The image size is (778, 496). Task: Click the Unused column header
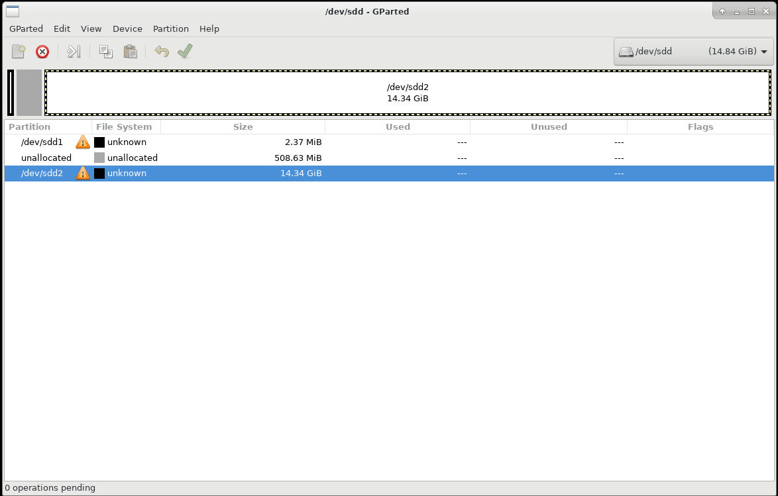coord(549,127)
